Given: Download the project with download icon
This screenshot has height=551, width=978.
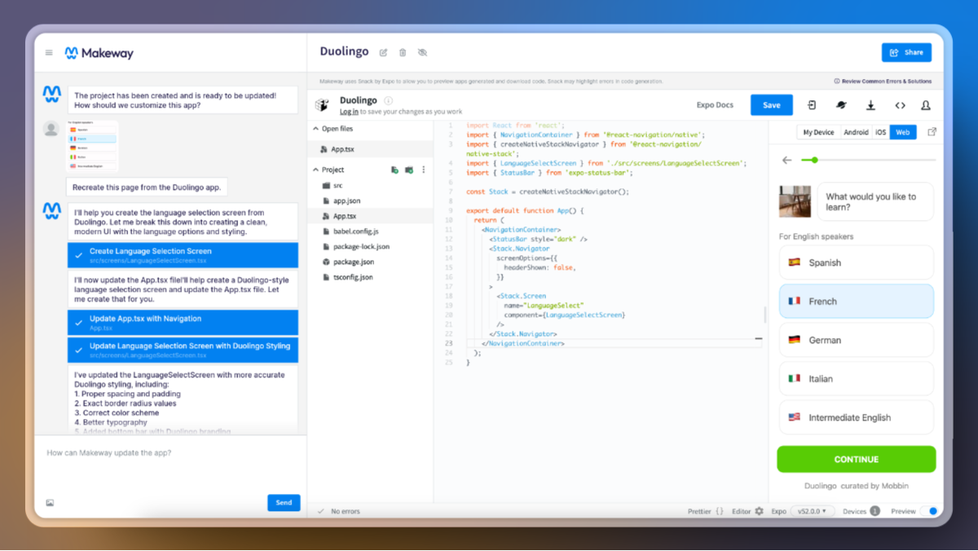Looking at the screenshot, I should (870, 105).
